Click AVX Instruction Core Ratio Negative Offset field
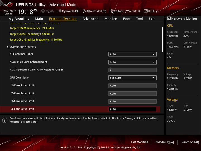The height and width of the screenshot is (151, 201). (x=132, y=70)
